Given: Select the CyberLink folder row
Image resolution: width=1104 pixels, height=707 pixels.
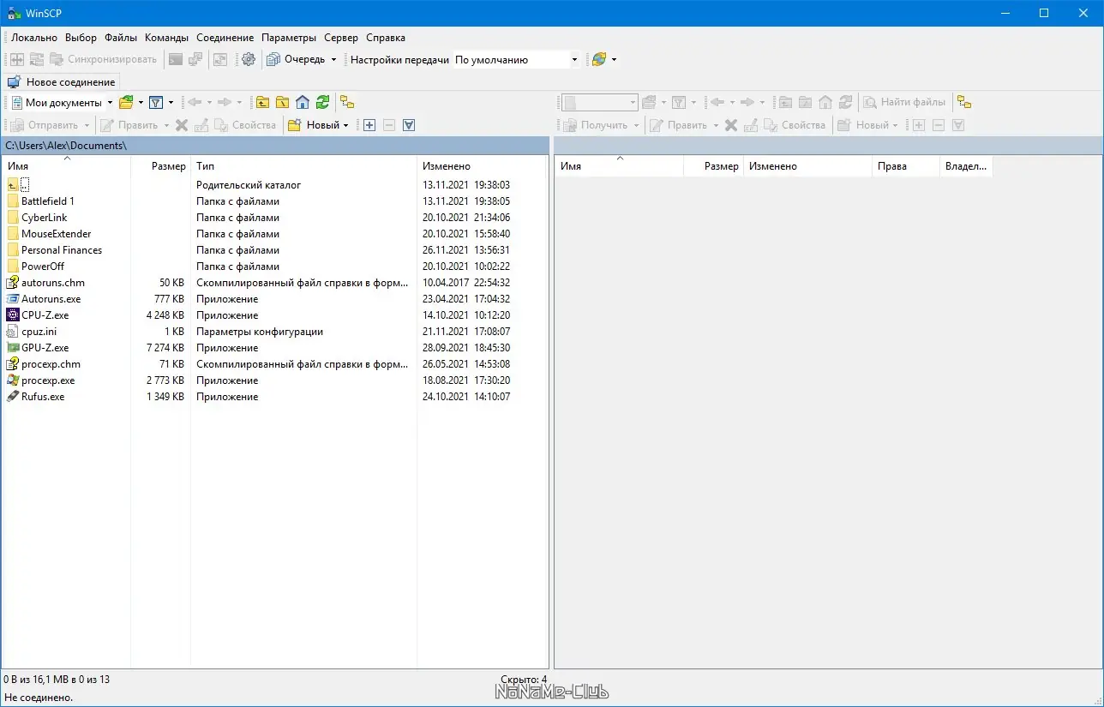Looking at the screenshot, I should [275, 218].
